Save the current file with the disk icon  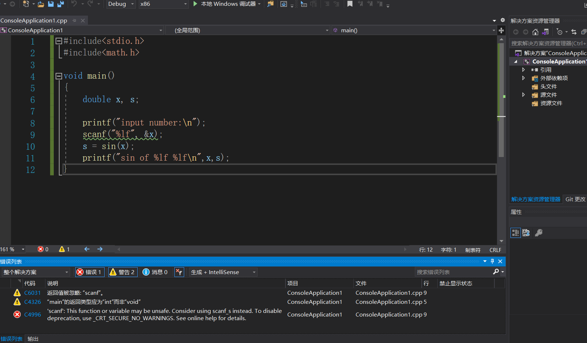51,4
